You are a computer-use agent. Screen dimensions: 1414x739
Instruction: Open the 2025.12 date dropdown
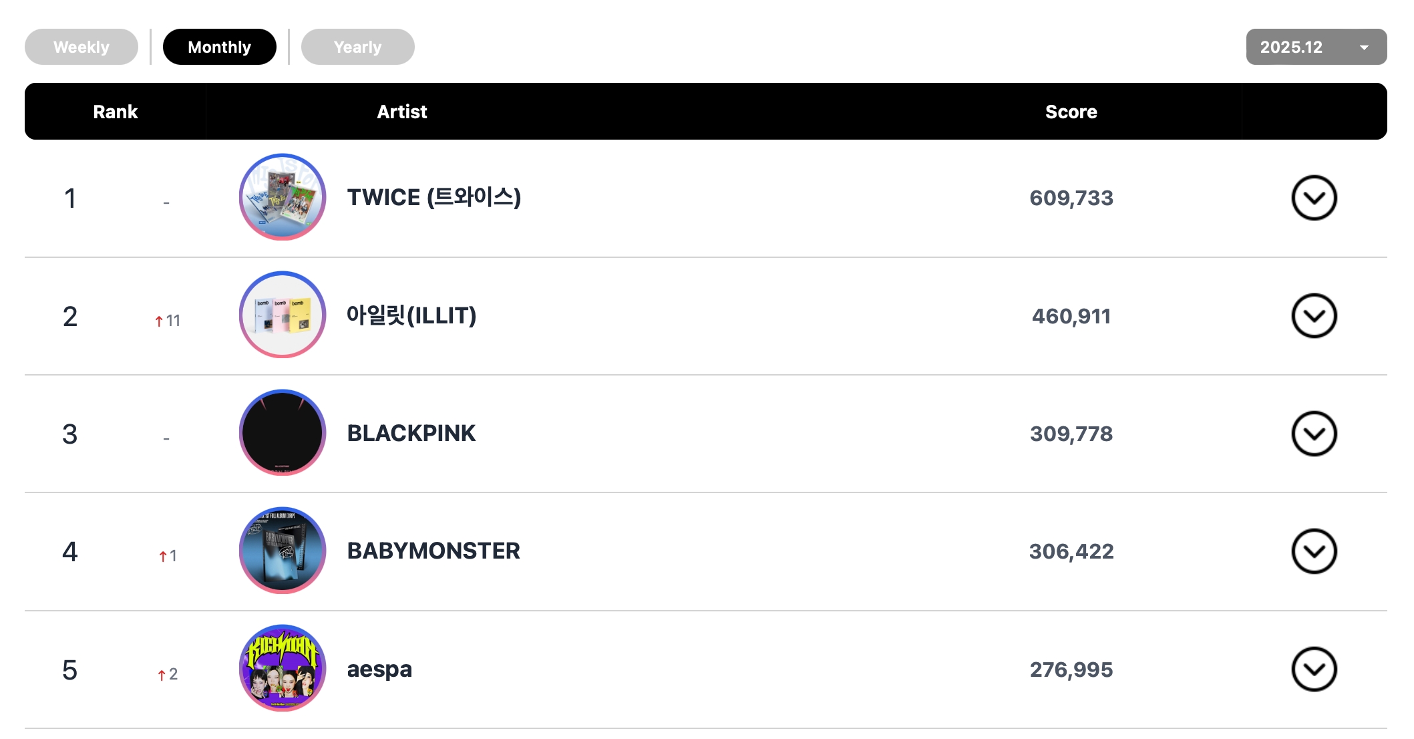pos(1316,47)
